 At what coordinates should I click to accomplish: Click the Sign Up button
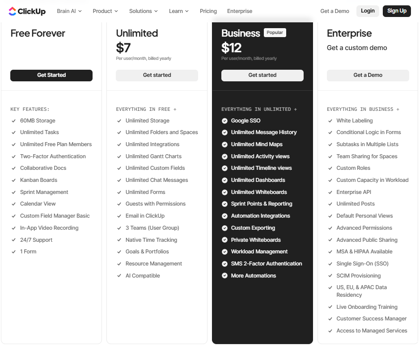tap(397, 11)
